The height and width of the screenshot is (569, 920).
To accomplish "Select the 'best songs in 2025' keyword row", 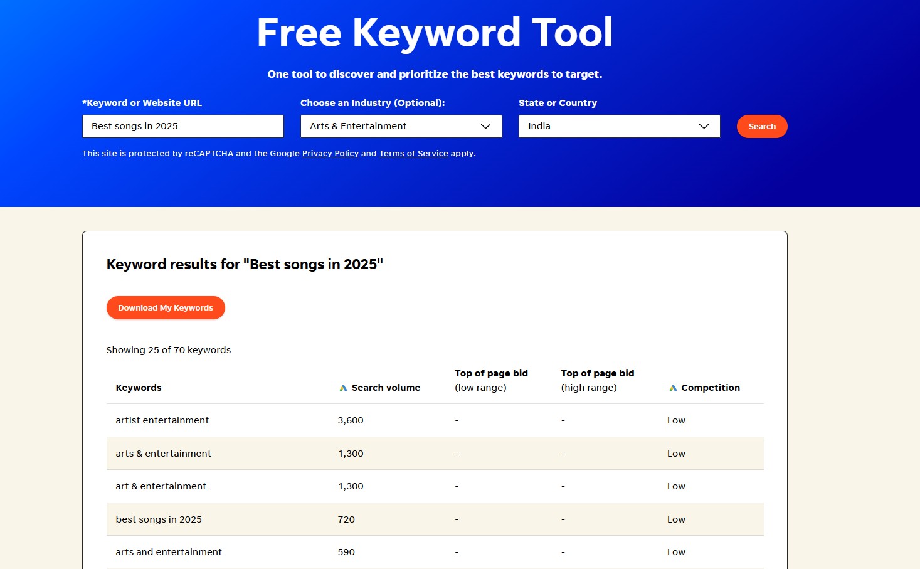I will pos(159,519).
